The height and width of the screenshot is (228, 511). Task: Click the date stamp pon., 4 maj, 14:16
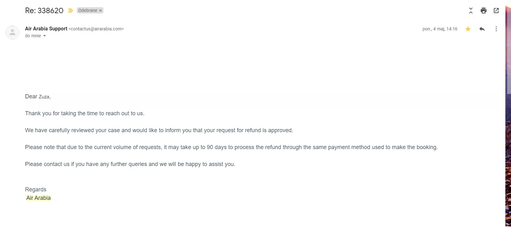coord(440,29)
